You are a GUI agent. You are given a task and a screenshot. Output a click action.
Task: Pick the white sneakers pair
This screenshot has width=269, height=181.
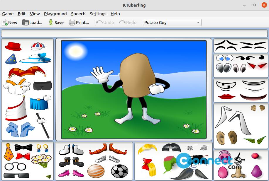coord(108,159)
